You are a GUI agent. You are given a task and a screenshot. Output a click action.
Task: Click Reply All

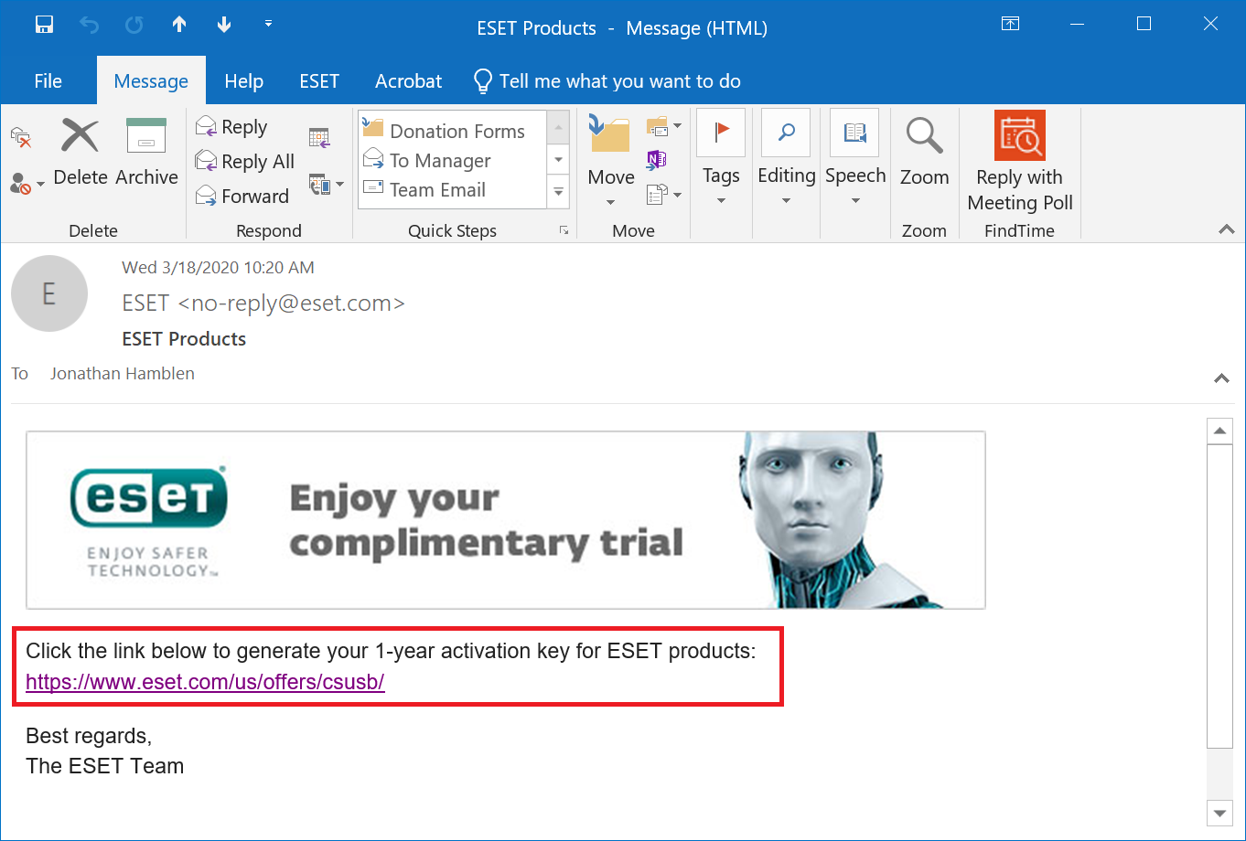245,162
